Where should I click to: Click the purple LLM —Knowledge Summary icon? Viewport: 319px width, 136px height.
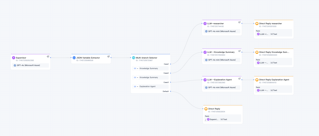[x=205, y=52]
